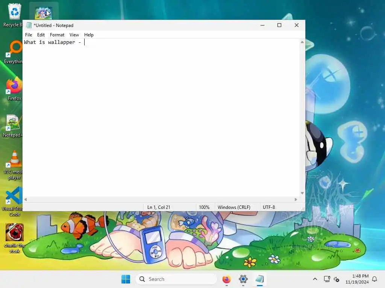385x288 pixels.
Task: Close the Notepad window
Action: 297,25
